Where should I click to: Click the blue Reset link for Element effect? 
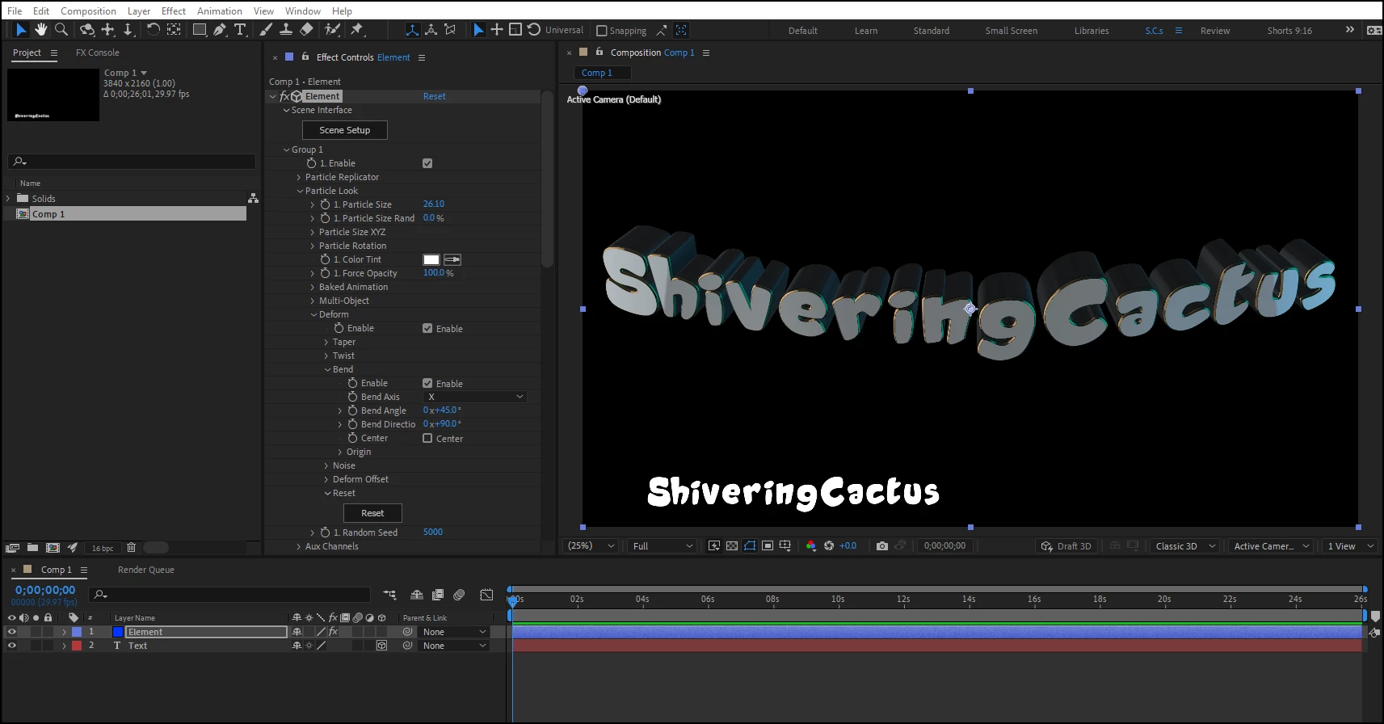pyautogui.click(x=434, y=96)
